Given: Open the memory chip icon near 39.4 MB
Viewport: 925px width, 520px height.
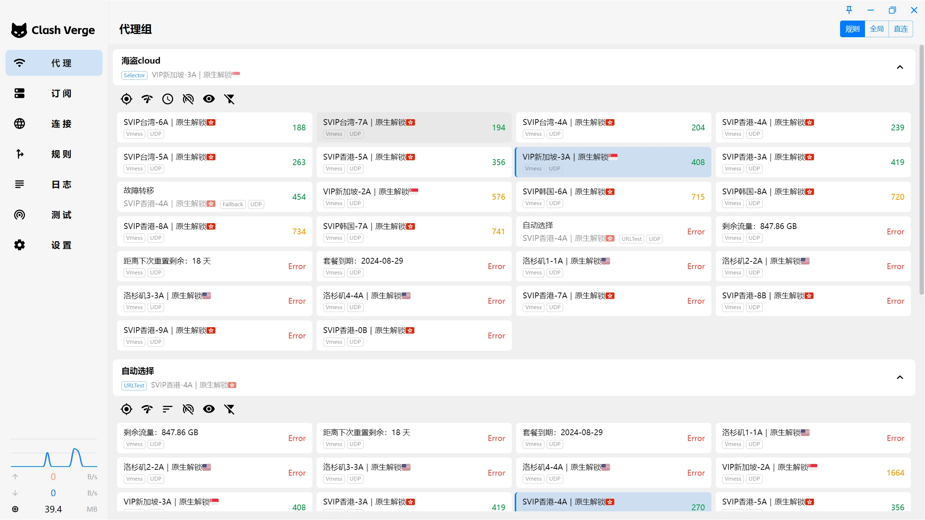Looking at the screenshot, I should pyautogui.click(x=15, y=509).
